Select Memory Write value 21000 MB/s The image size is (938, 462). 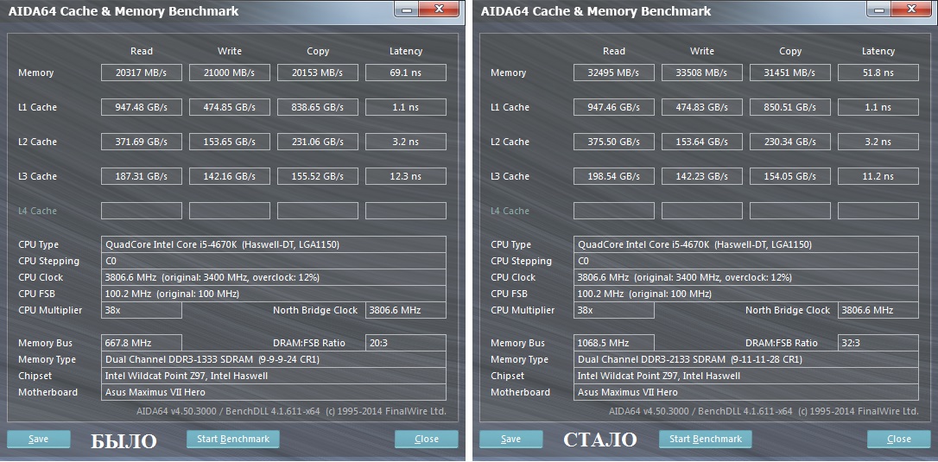[230, 73]
